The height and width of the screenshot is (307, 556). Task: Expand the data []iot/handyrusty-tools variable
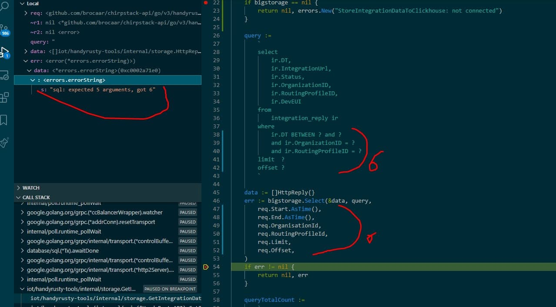pyautogui.click(x=27, y=51)
